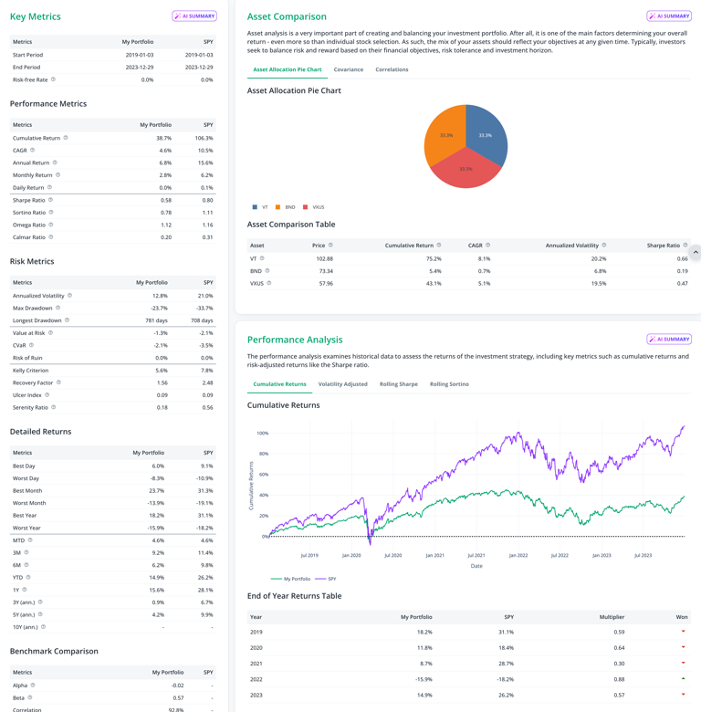701x712 pixels.
Task: Click info icon next to Longest Drawdown
Action: tap(68, 319)
